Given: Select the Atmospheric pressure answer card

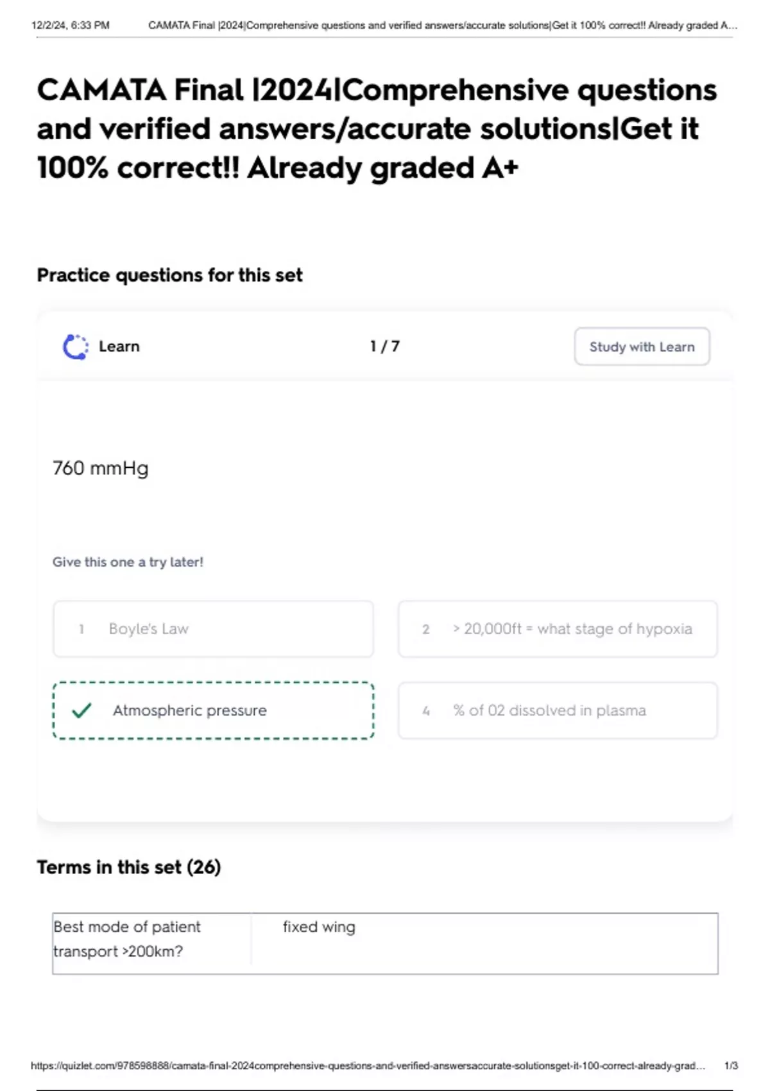Looking at the screenshot, I should (213, 710).
